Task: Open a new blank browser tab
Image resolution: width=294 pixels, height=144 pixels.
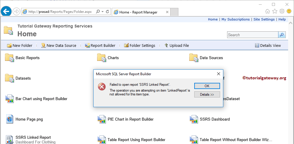Action: [174, 12]
